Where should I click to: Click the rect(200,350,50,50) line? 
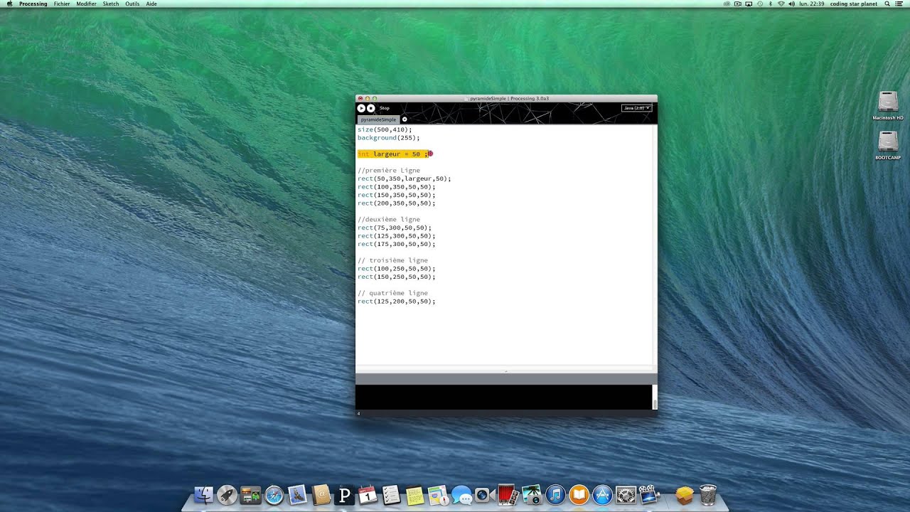pos(396,203)
